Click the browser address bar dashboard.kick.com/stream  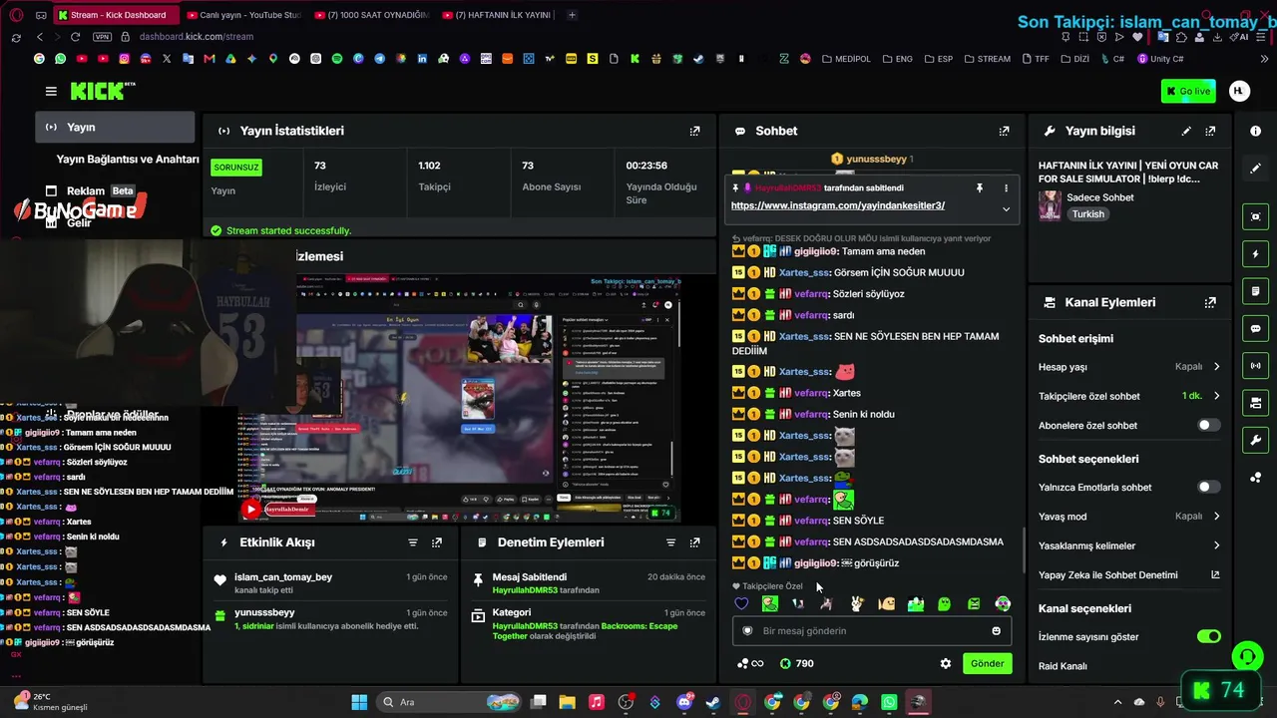pyautogui.click(x=197, y=37)
